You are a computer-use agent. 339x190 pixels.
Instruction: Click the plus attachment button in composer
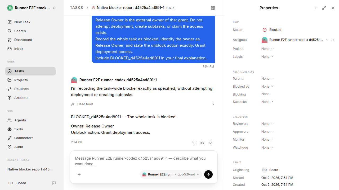(79, 174)
